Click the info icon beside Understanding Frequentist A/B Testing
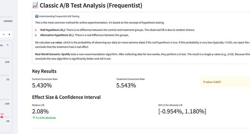The width and height of the screenshot is (250, 134). pos(37,16)
